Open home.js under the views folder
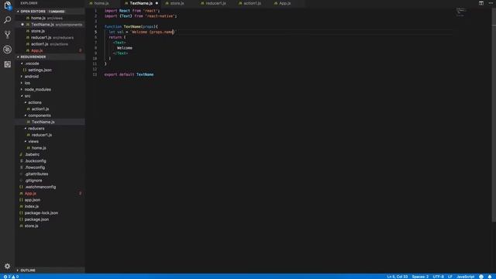This screenshot has height=279, width=496. [x=50, y=148]
